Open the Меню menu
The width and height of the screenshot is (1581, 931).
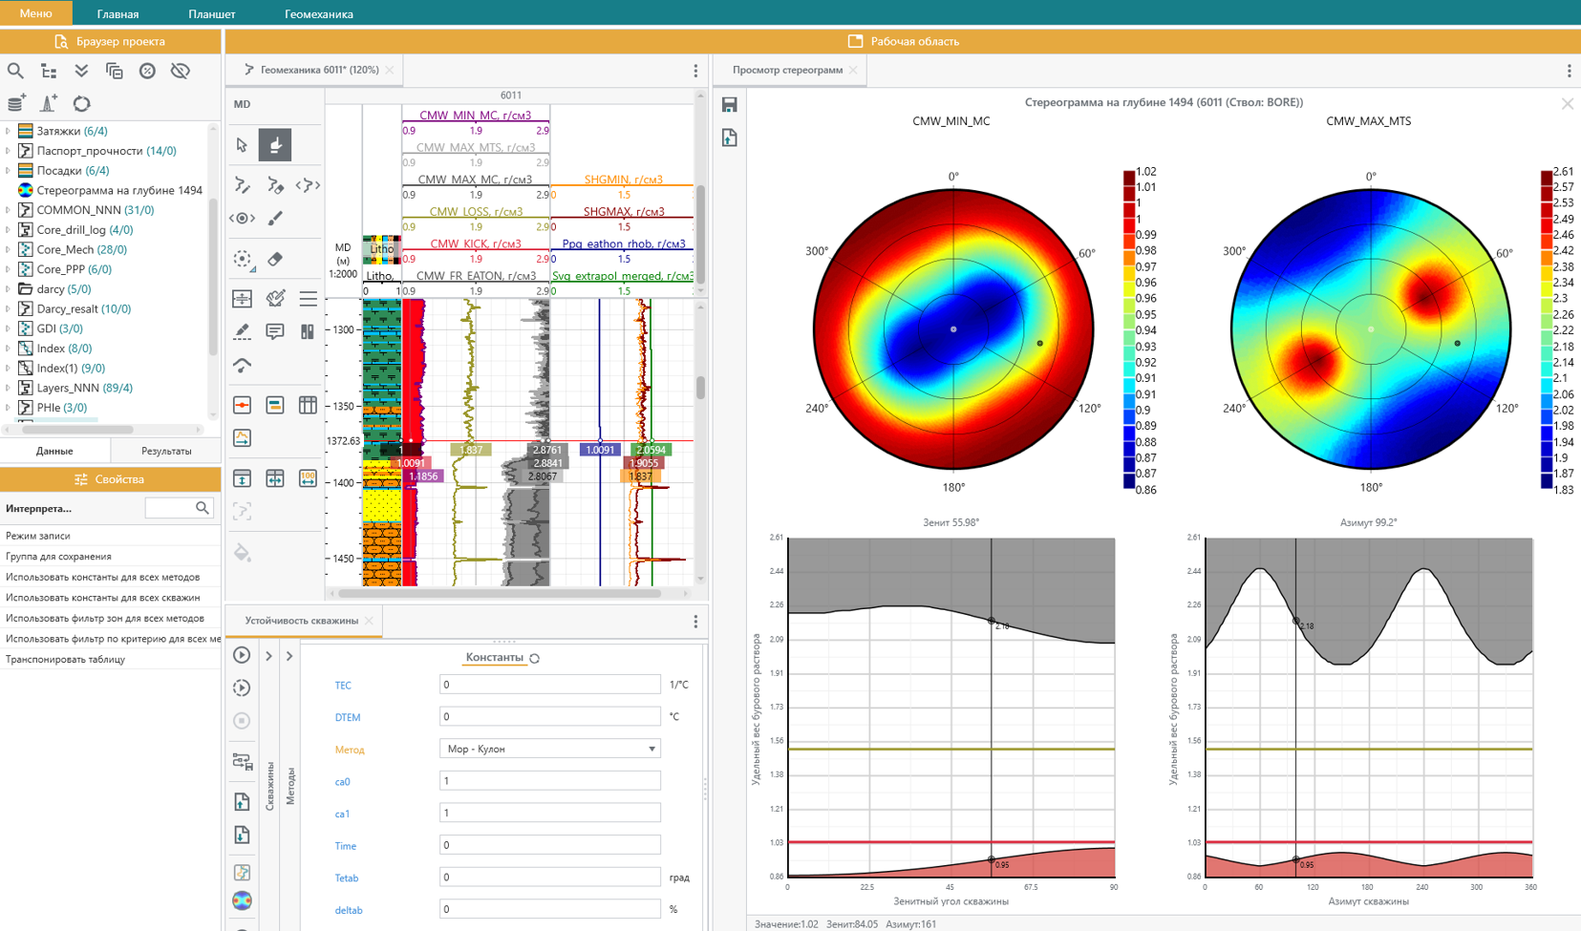(35, 13)
